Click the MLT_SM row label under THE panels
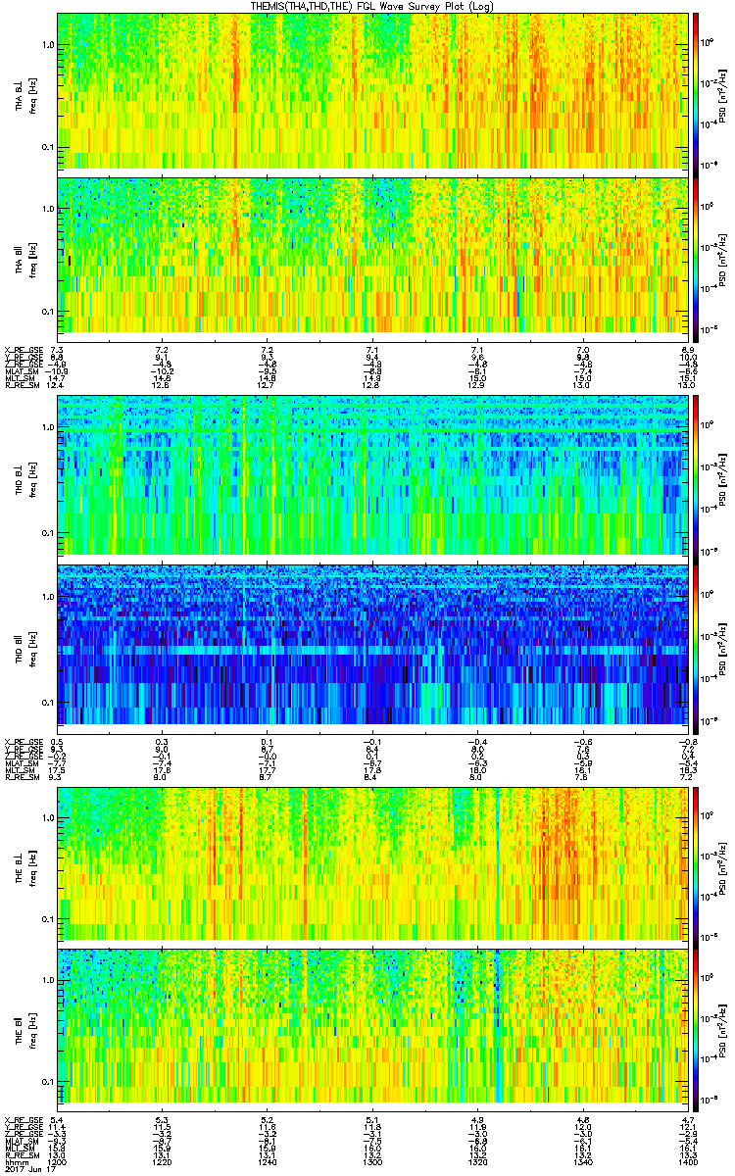The height and width of the screenshot is (1176, 735). point(19,1149)
